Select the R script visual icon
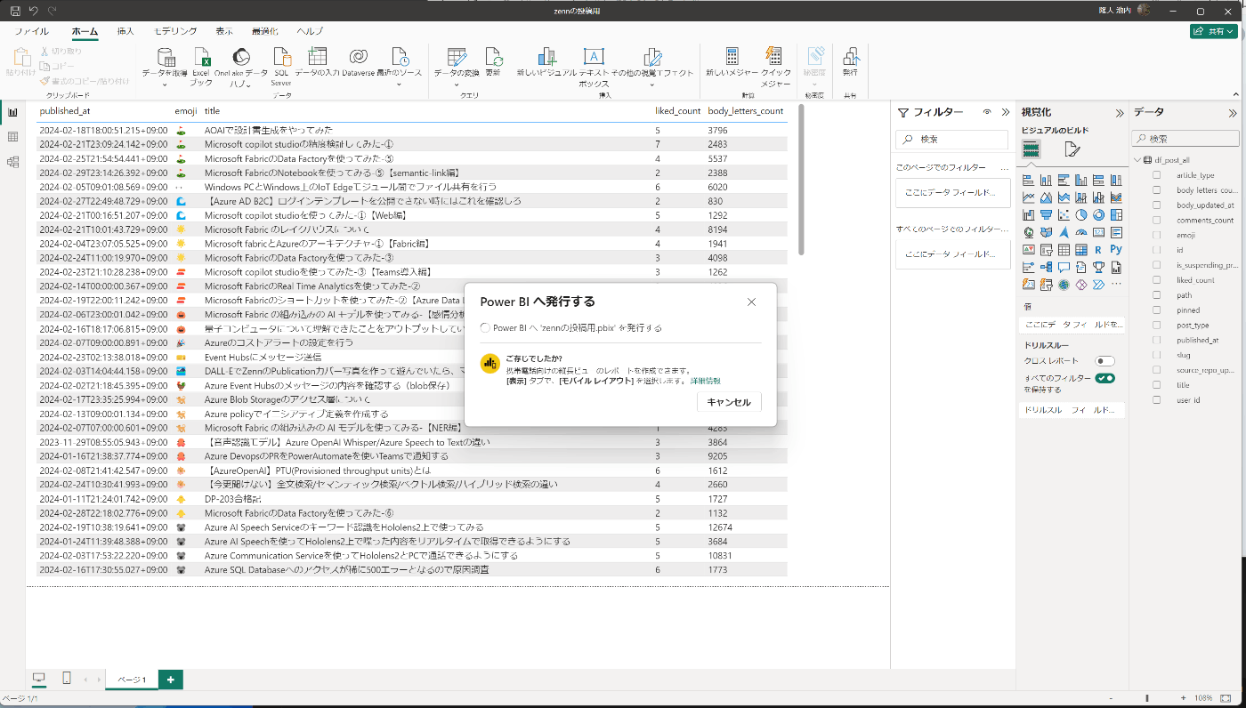Image resolution: width=1246 pixels, height=708 pixels. click(1098, 249)
